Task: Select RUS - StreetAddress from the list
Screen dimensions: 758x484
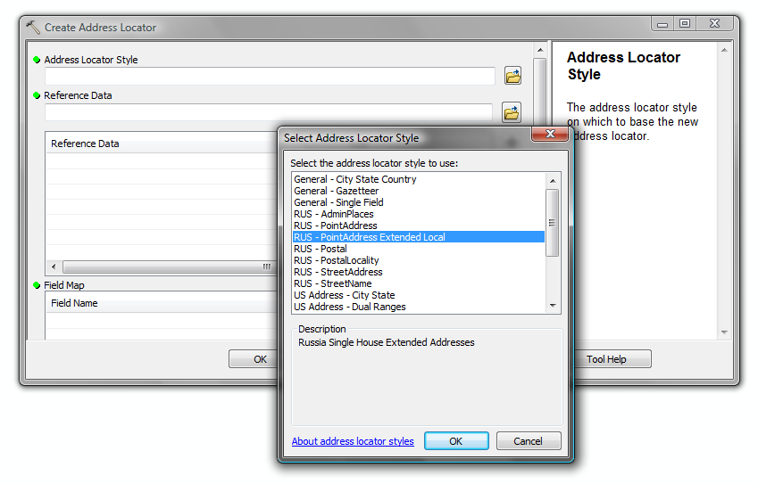Action: click(338, 272)
